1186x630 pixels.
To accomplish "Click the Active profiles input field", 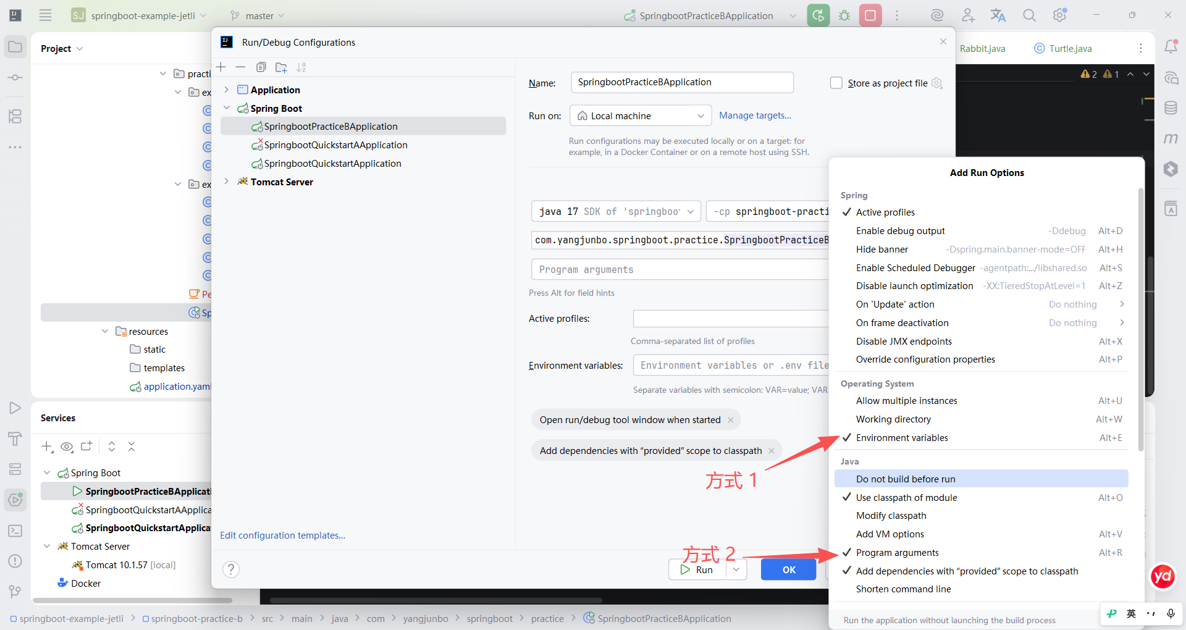I will coord(731,319).
